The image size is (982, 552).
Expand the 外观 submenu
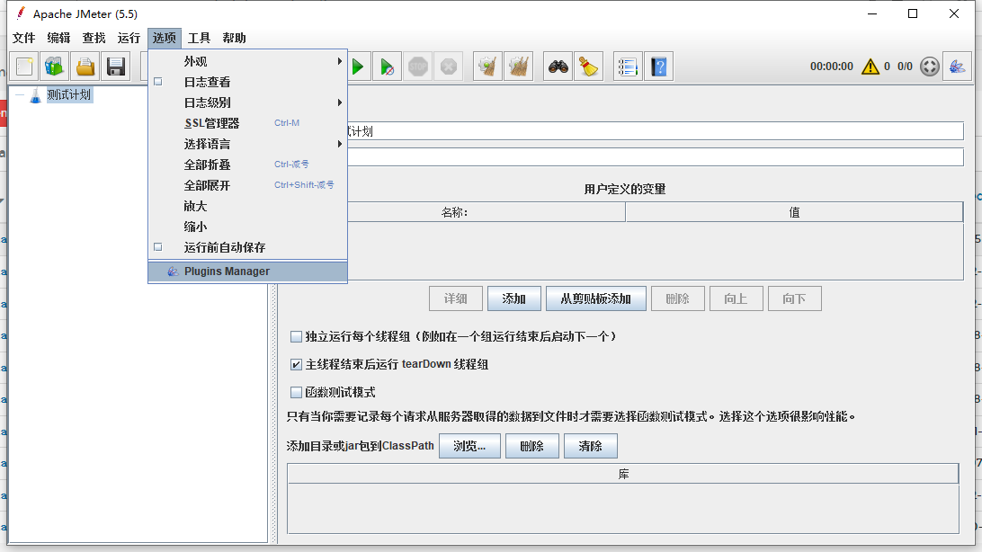pyautogui.click(x=248, y=61)
